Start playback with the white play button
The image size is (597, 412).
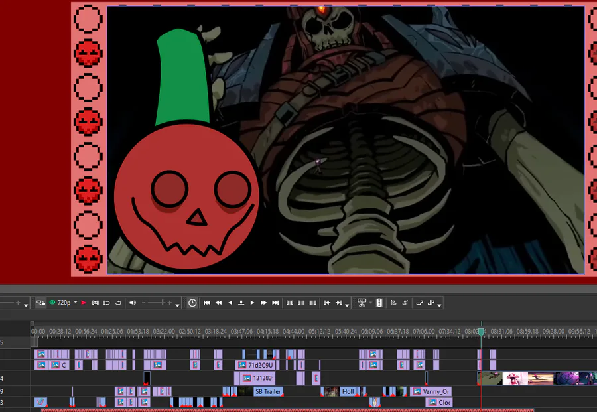[x=252, y=303]
